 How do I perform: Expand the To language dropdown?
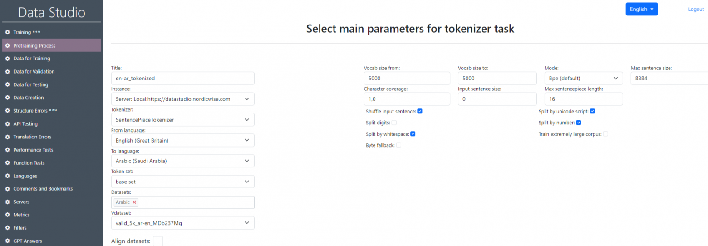tap(182, 161)
